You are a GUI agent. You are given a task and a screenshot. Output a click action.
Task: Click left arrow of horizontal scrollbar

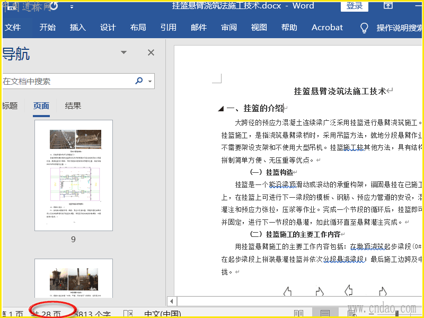pos(171,301)
